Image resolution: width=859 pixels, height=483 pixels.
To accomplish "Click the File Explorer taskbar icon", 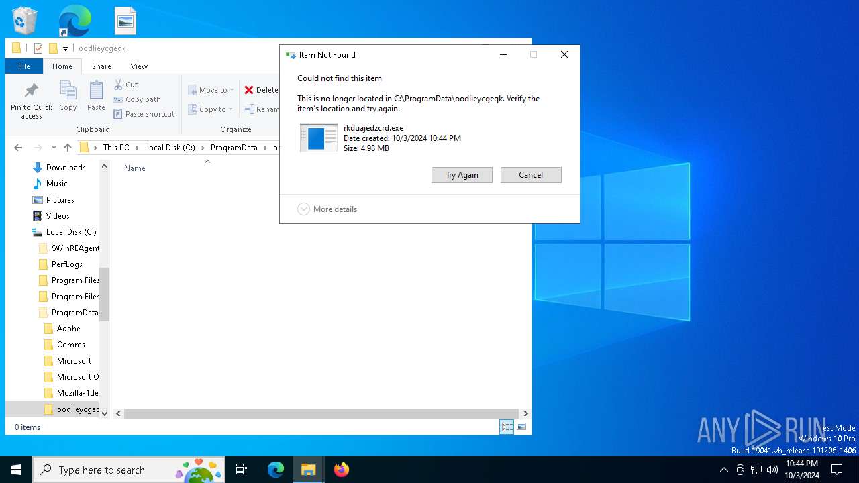I will point(309,470).
